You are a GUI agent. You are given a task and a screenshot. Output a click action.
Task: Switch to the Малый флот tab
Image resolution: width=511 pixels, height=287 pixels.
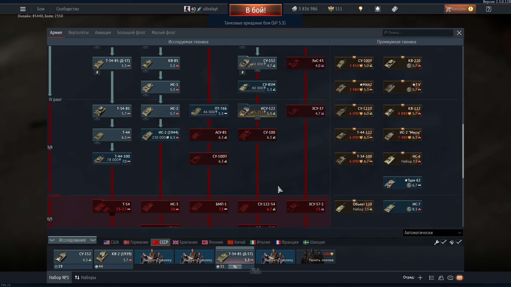click(x=163, y=33)
